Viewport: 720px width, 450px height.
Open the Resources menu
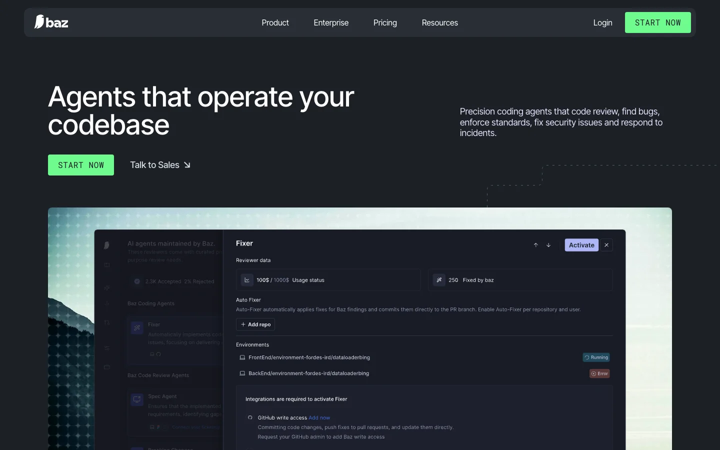click(440, 22)
